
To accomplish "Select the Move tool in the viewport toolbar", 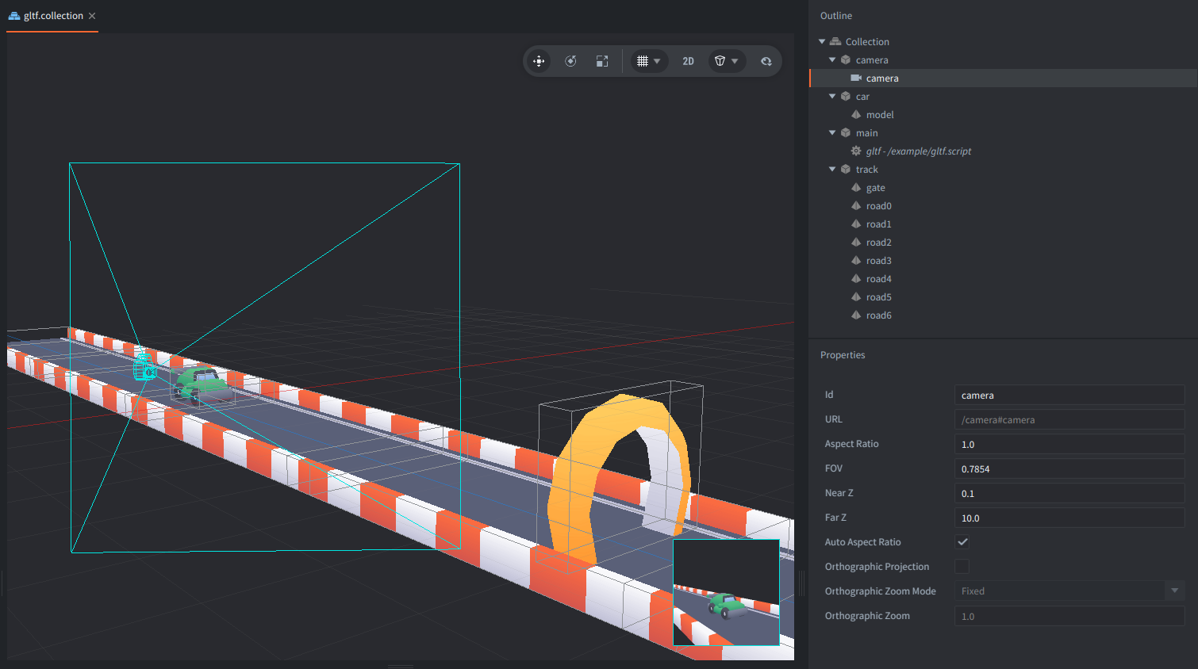I will tap(539, 61).
